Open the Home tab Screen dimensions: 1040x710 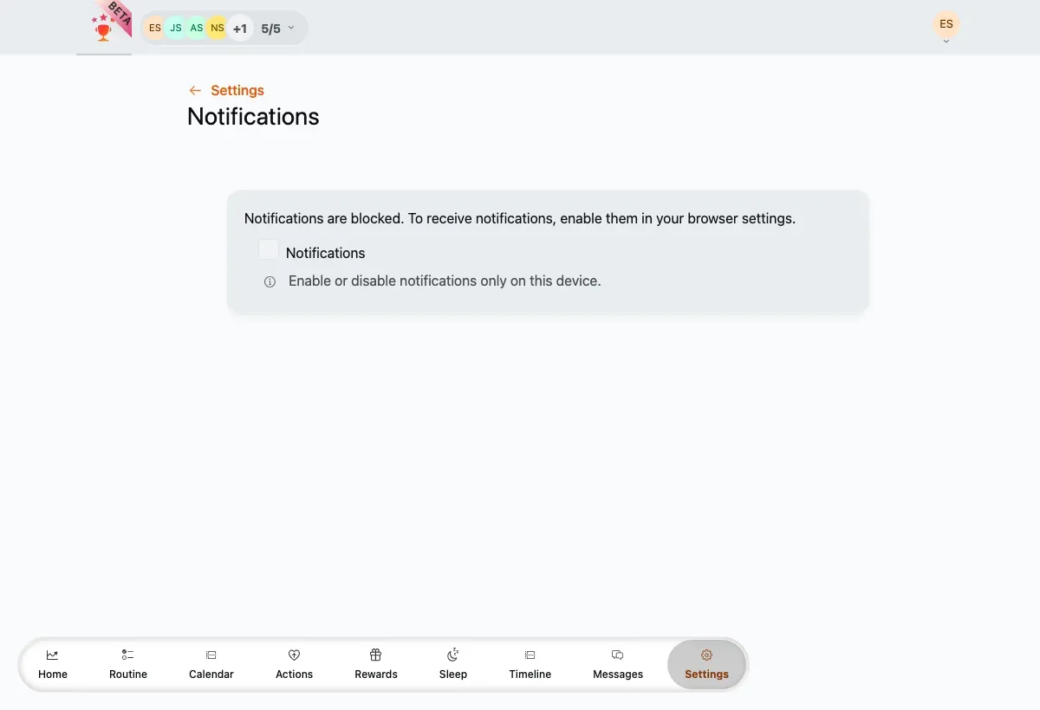53,664
